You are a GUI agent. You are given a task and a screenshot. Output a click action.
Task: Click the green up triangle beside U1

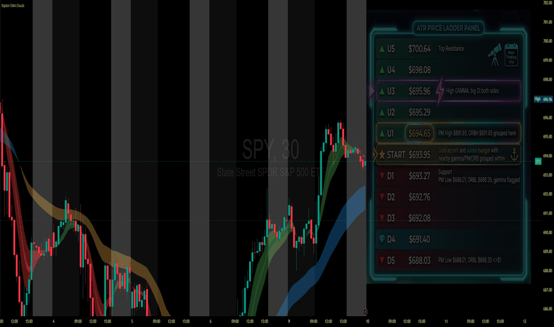pos(382,133)
